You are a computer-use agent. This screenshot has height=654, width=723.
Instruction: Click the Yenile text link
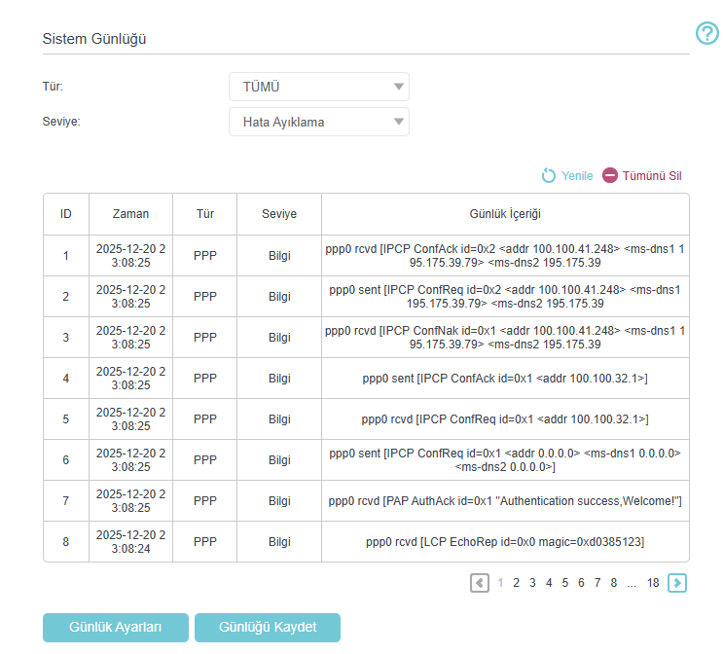pos(577,176)
